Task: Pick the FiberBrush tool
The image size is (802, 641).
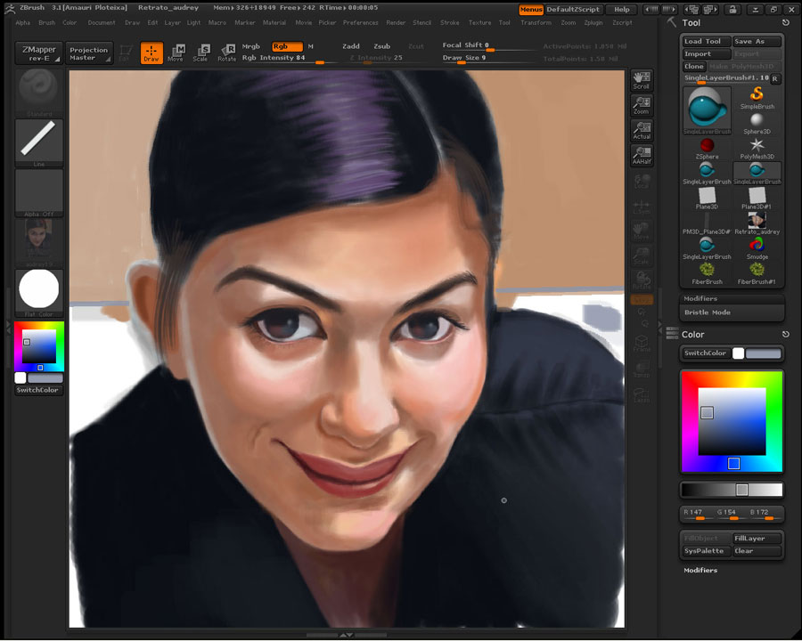Action: click(707, 273)
